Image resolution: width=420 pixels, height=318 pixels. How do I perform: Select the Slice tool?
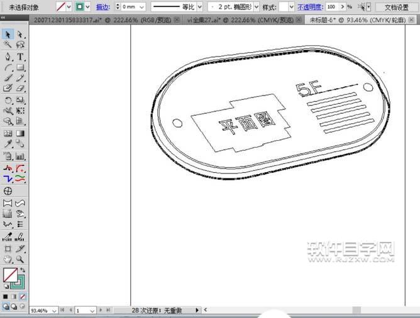20,249
